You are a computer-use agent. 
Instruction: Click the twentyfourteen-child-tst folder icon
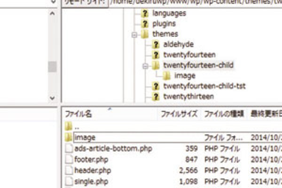[156, 86]
